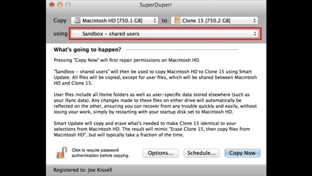The height and width of the screenshot is (176, 312).
Task: Open the Clone 15 destination drive dropdown
Action: 214,21
